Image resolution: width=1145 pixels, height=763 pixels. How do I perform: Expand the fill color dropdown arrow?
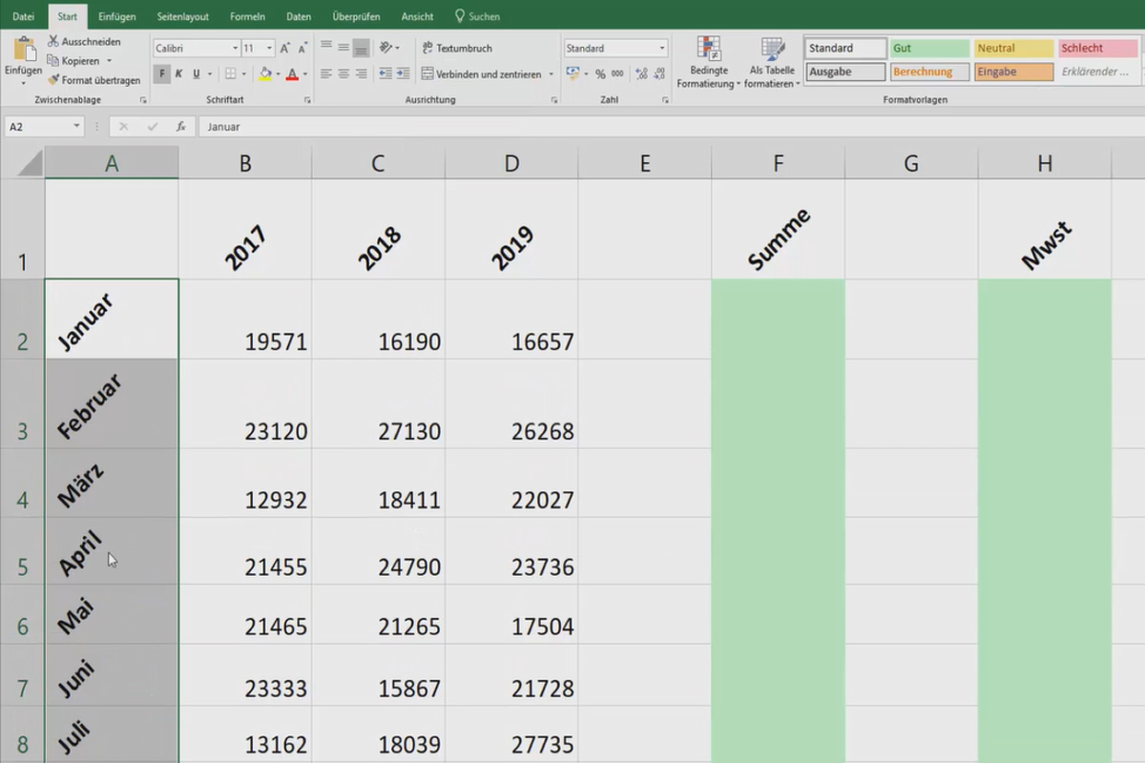(x=278, y=73)
